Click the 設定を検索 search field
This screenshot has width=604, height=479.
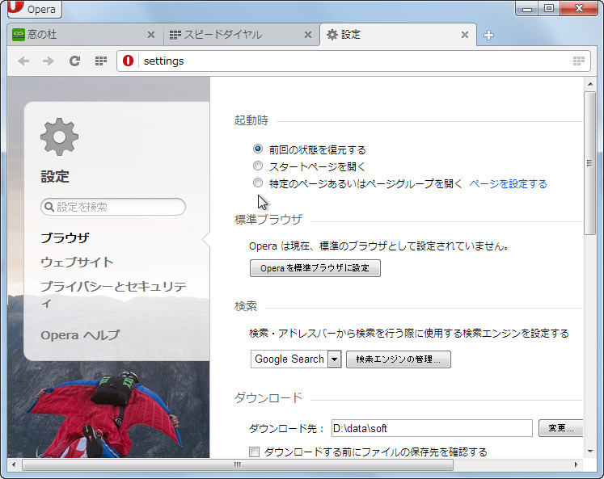tap(113, 207)
